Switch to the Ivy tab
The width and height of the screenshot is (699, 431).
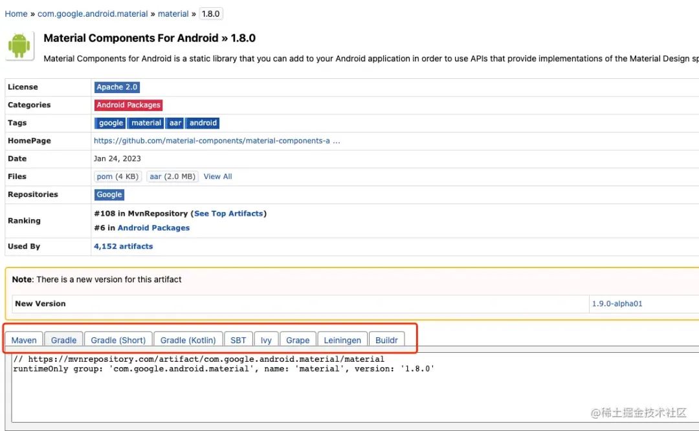tap(266, 340)
